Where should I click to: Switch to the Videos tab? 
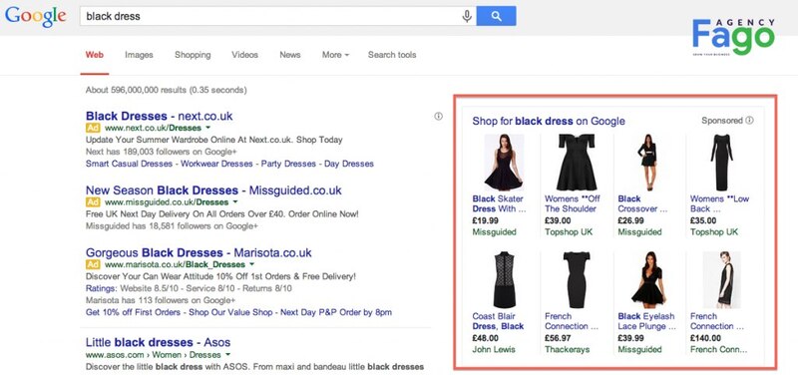(x=244, y=55)
